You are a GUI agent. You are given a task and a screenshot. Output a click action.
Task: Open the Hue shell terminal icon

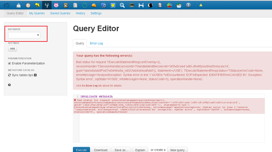pyautogui.click(x=132, y=5)
